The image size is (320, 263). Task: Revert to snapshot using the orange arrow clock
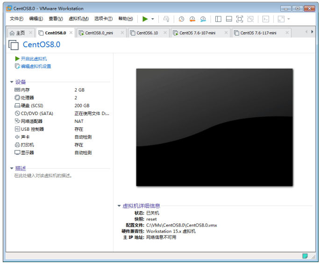click(x=192, y=19)
